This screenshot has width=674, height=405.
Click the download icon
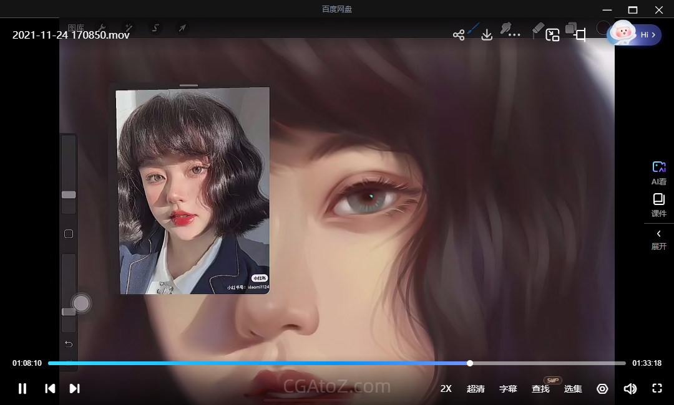[x=487, y=35]
